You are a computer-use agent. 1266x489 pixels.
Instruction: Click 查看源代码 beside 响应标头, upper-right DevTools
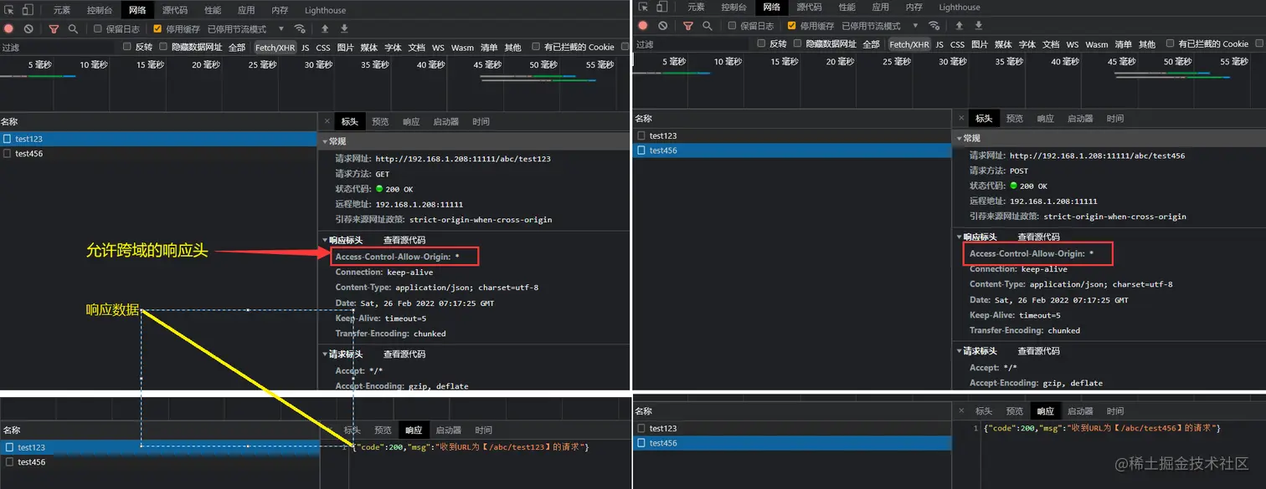(x=1038, y=237)
